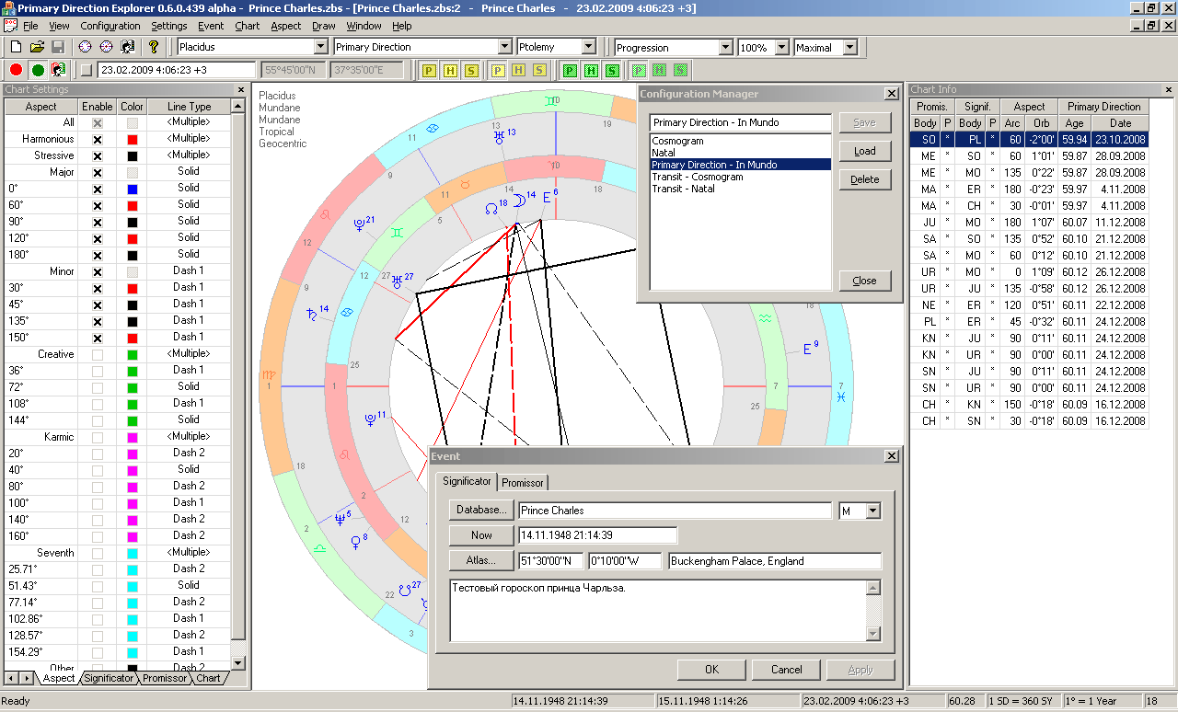Open the Maximal dropdown
The height and width of the screenshot is (712, 1178).
[x=849, y=47]
